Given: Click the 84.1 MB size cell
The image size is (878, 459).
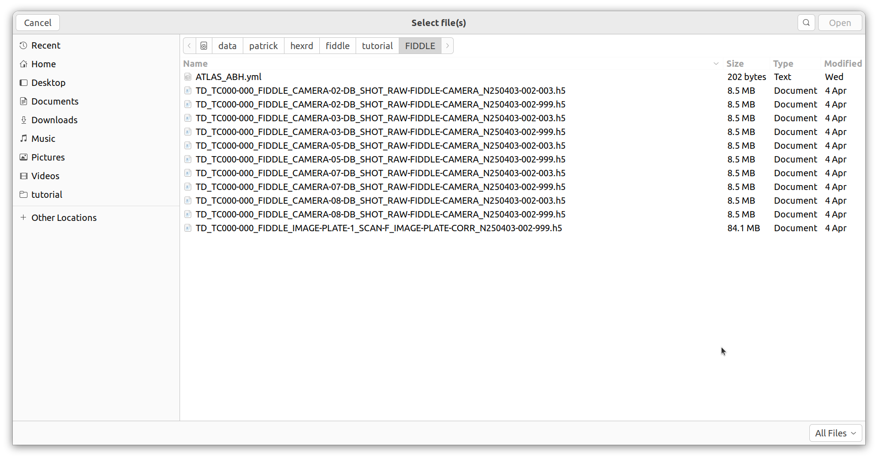Looking at the screenshot, I should click(x=744, y=228).
